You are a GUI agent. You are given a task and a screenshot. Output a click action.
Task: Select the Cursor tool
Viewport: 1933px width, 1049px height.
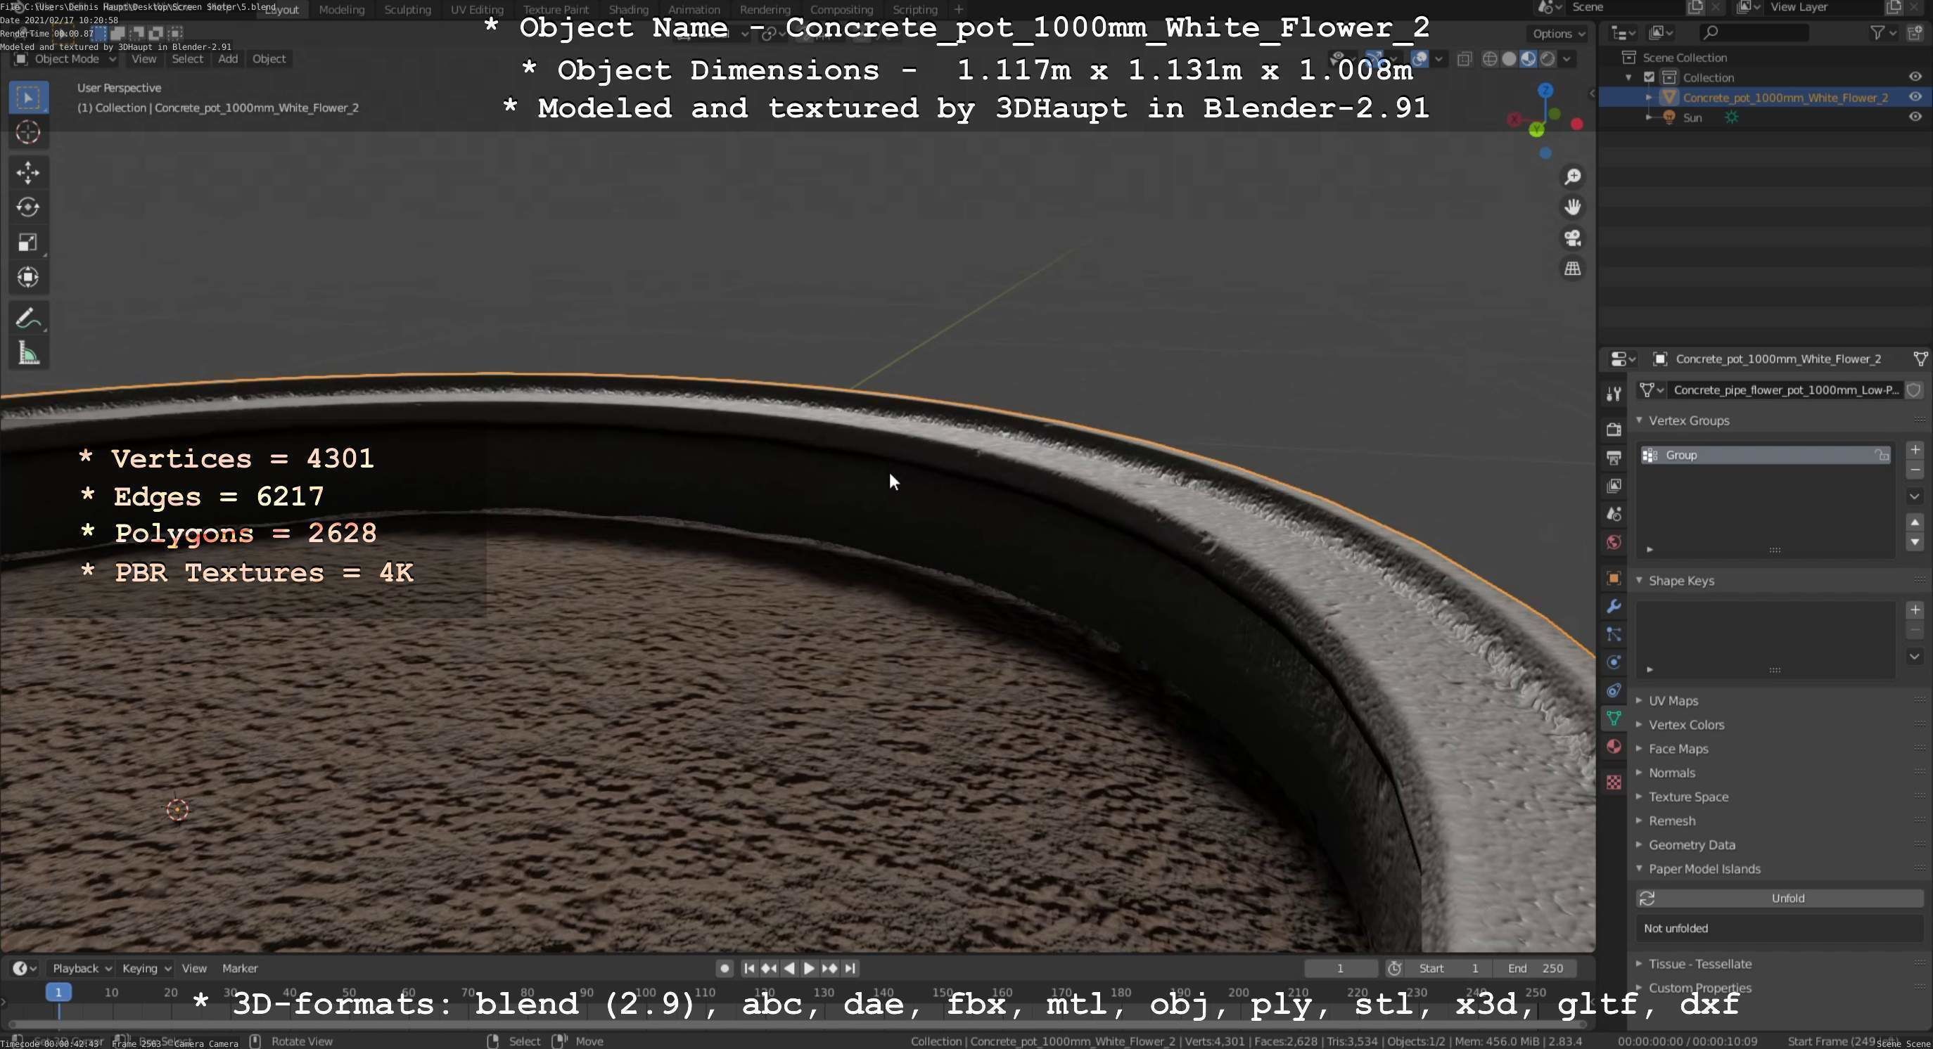(29, 133)
